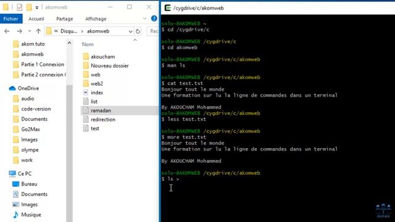Select Images under Ce PC
This screenshot has width=395, height=222.
(29, 205)
